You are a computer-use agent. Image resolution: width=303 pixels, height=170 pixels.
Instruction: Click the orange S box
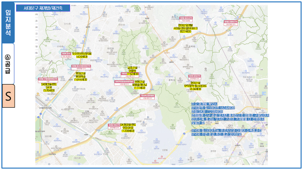coord(9,96)
